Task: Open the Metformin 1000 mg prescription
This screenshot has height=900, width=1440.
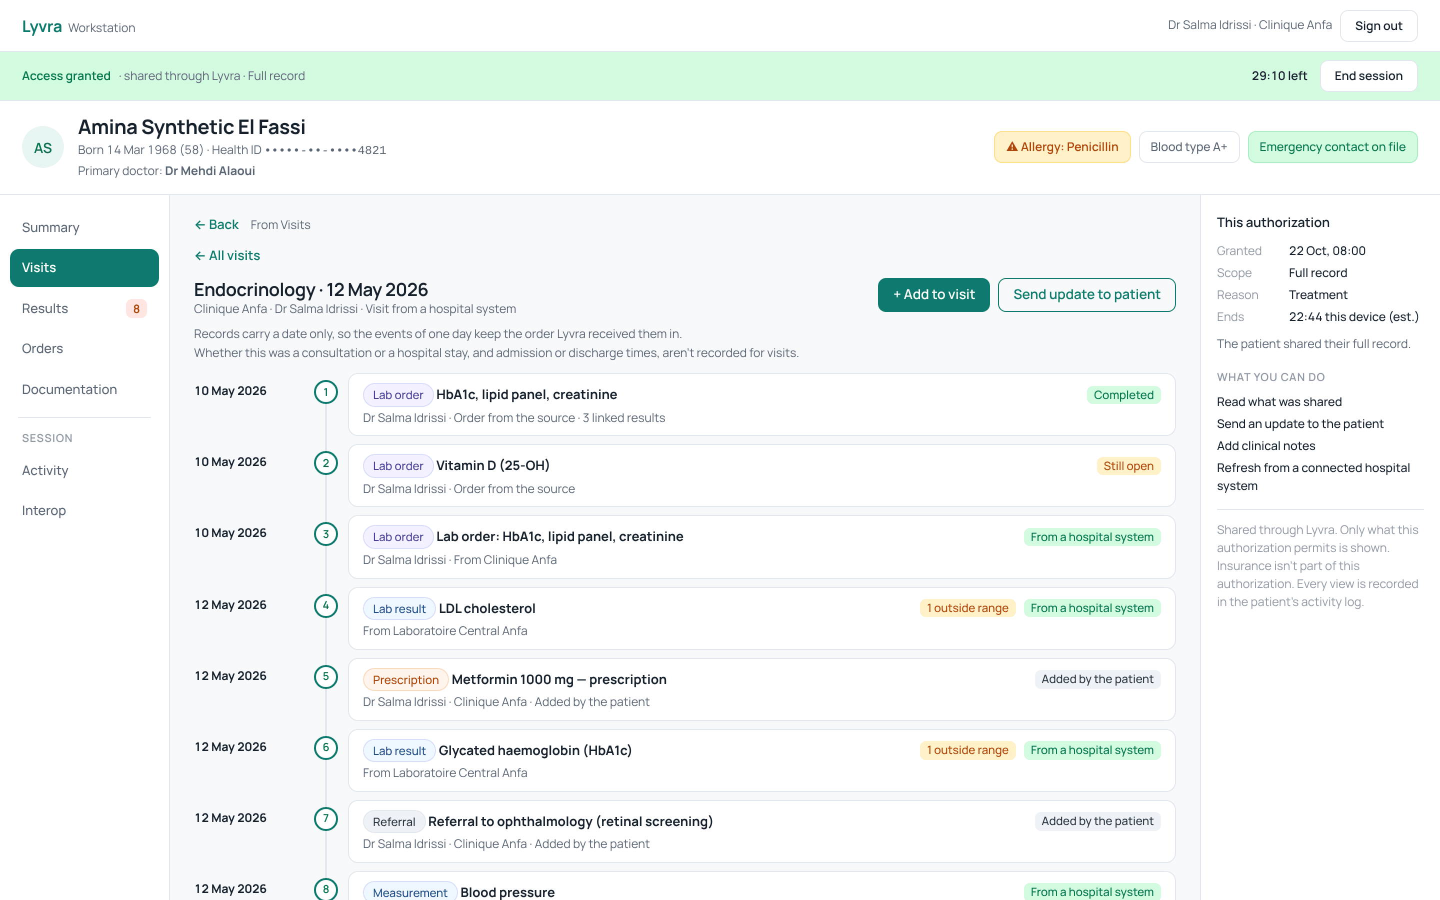Action: click(x=761, y=689)
